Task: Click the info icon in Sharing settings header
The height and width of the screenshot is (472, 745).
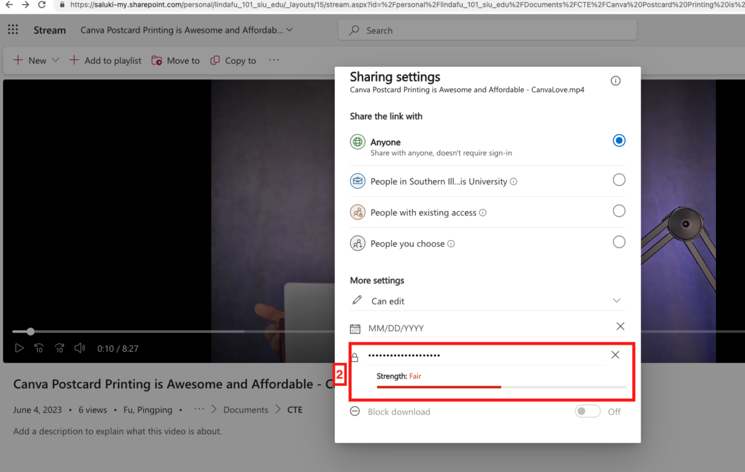Action: click(x=615, y=81)
